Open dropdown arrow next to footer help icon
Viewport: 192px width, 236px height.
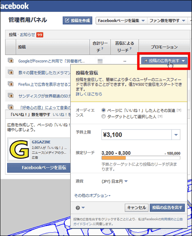click(83, 208)
